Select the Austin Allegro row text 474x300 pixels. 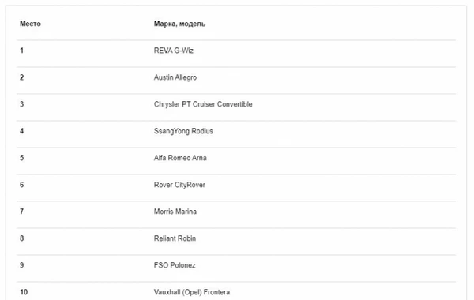[x=175, y=77]
